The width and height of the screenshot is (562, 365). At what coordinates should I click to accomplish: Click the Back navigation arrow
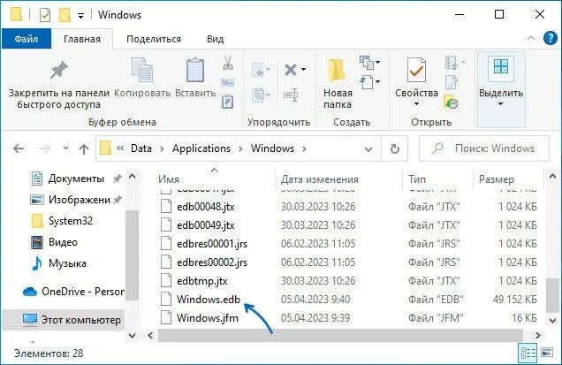(19, 148)
